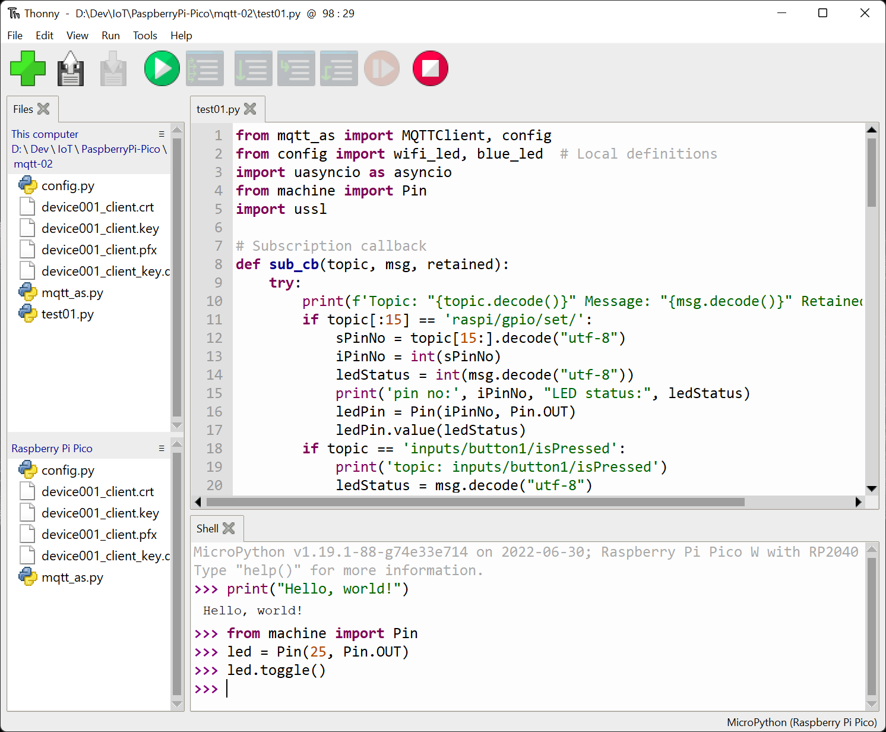Viewport: 886px width, 732px height.
Task: Click Thonny app icon in title bar
Action: click(14, 13)
